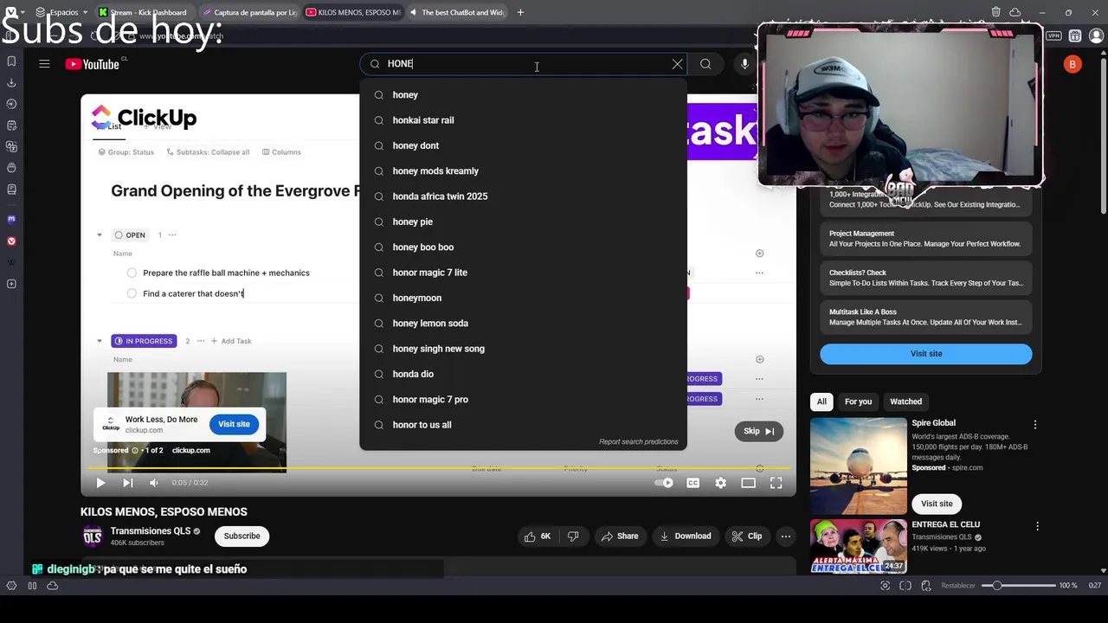Visit site for Spire Global ad
The image size is (1108, 623).
coord(937,504)
